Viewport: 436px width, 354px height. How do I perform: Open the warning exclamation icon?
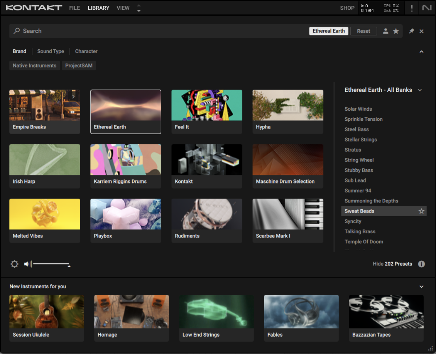point(412,8)
